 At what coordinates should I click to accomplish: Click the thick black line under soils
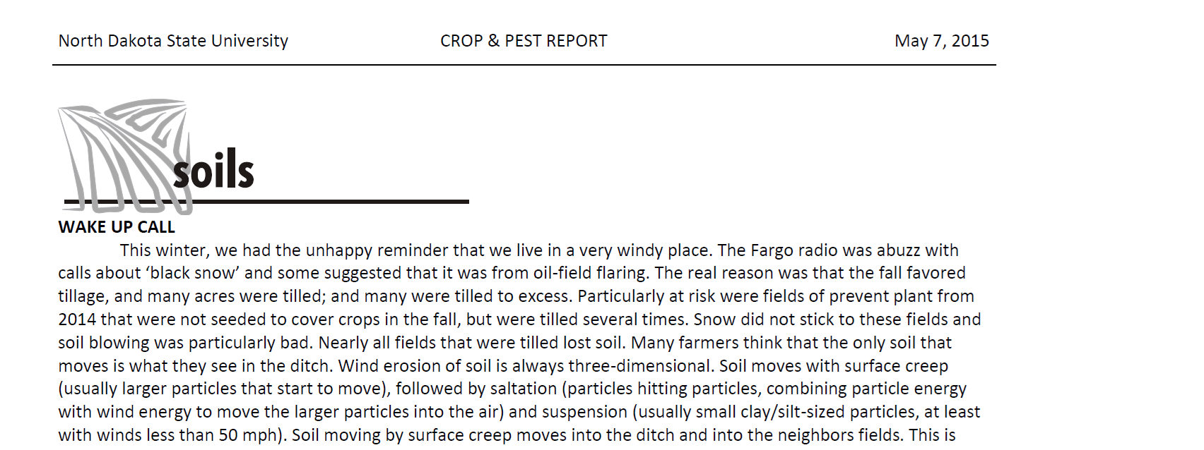266,202
